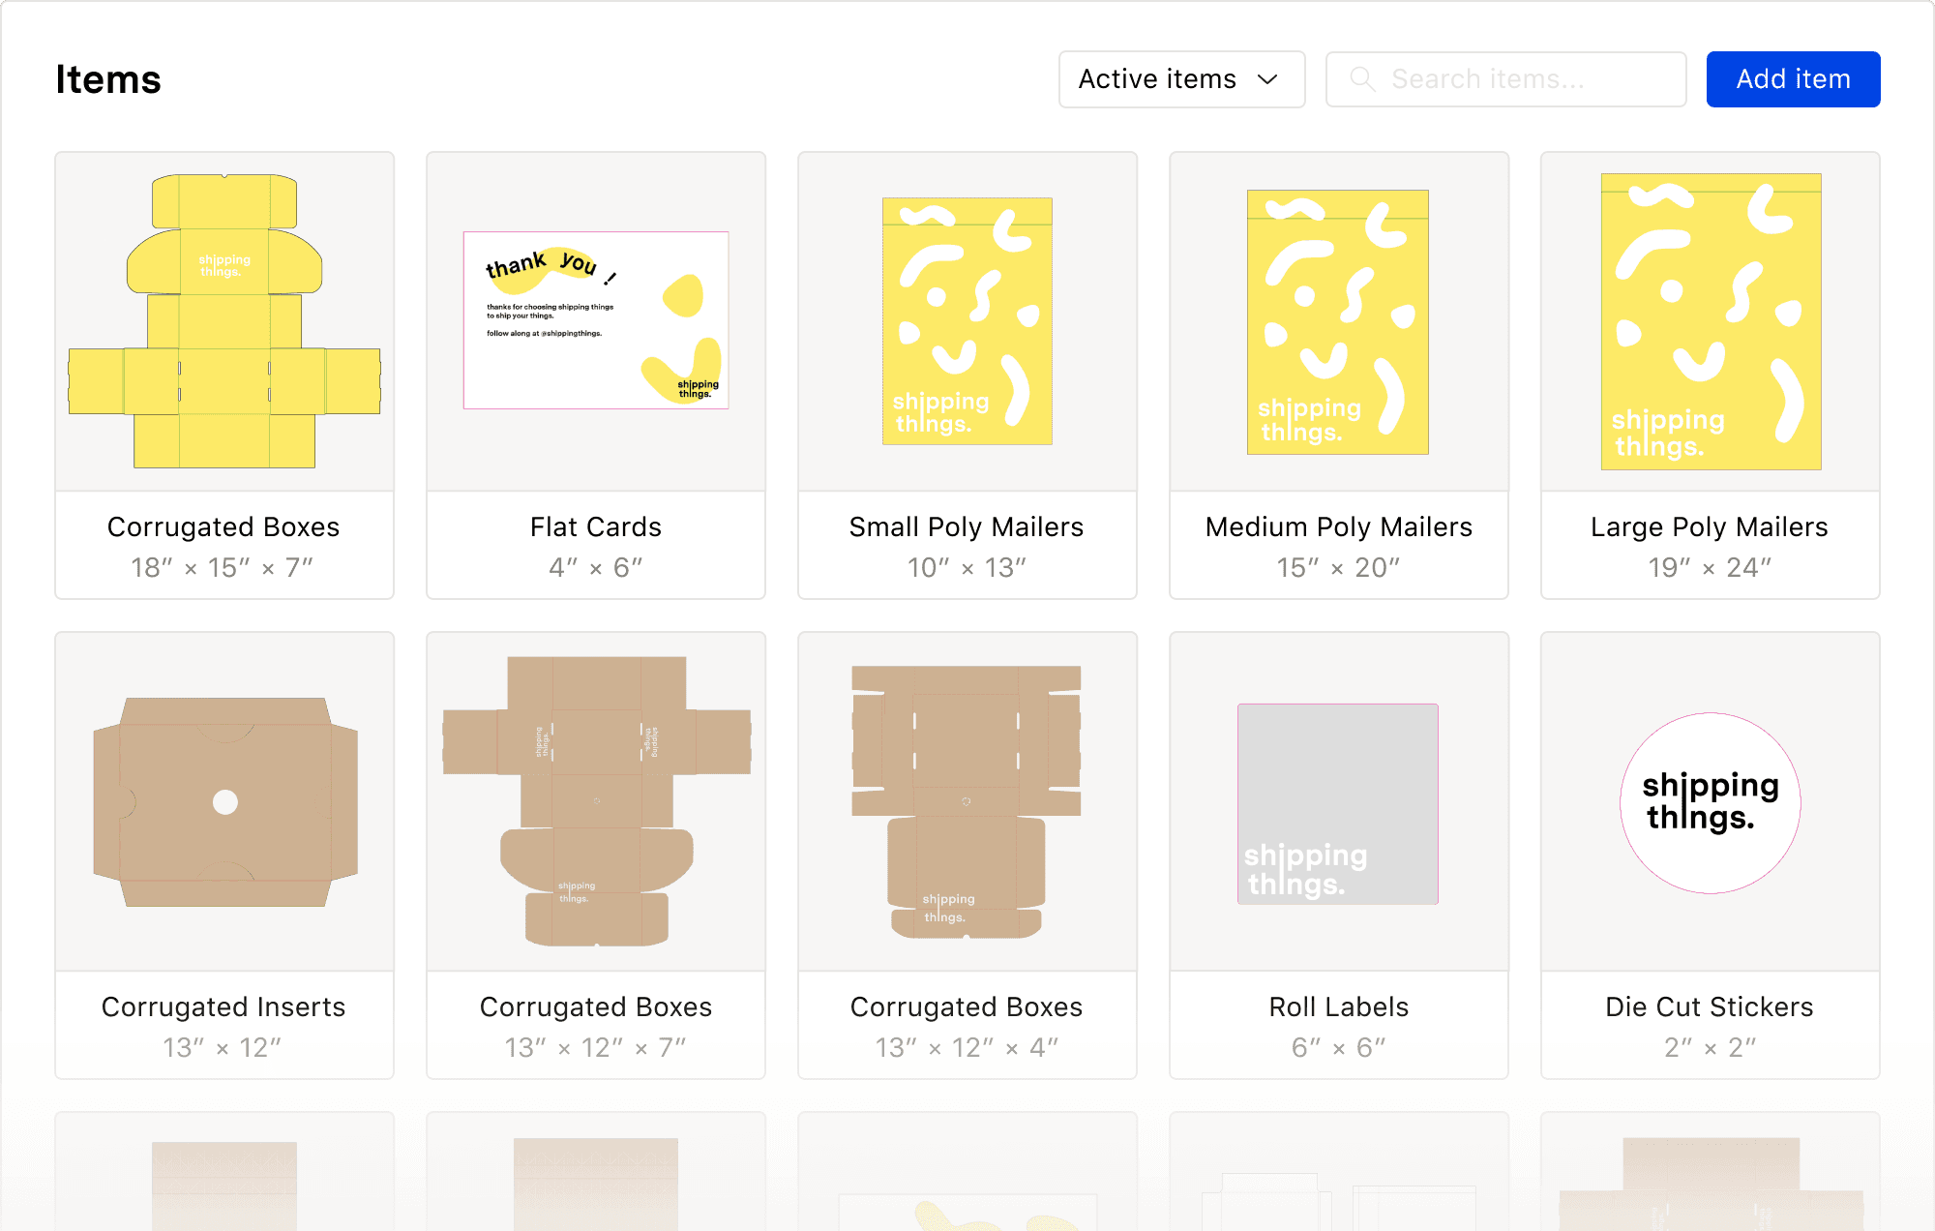Click the Flat Cards title link
The image size is (1935, 1231).
pos(596,526)
